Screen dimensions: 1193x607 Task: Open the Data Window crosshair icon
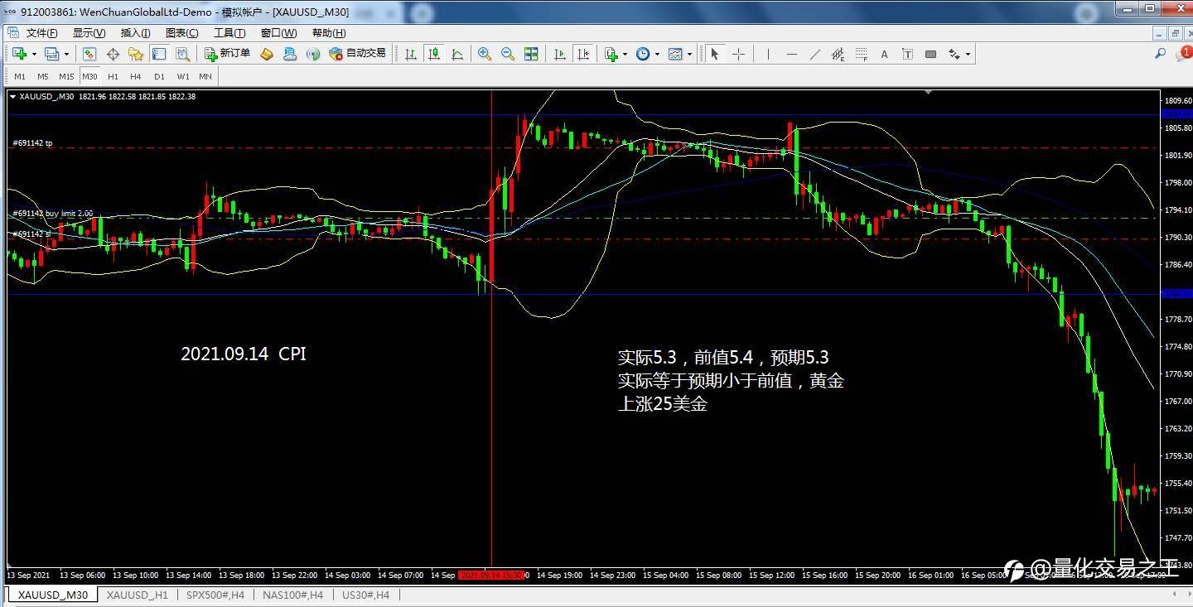(113, 54)
